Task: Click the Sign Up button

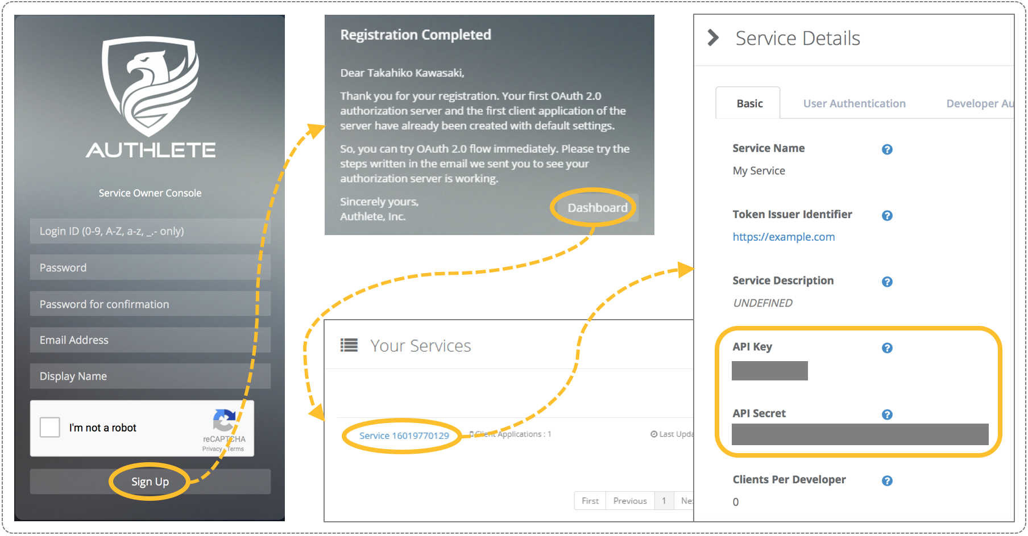Action: pyautogui.click(x=150, y=481)
